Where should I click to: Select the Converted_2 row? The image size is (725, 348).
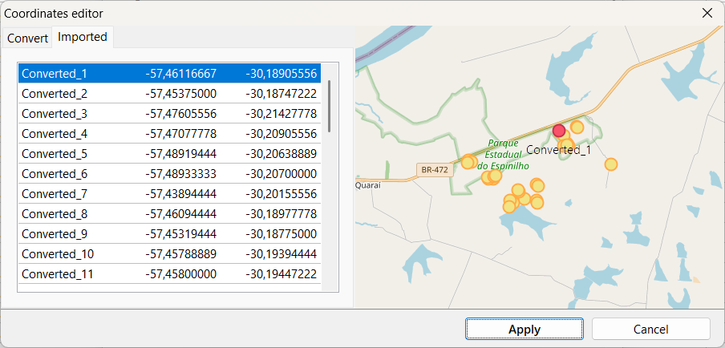pyautogui.click(x=170, y=94)
